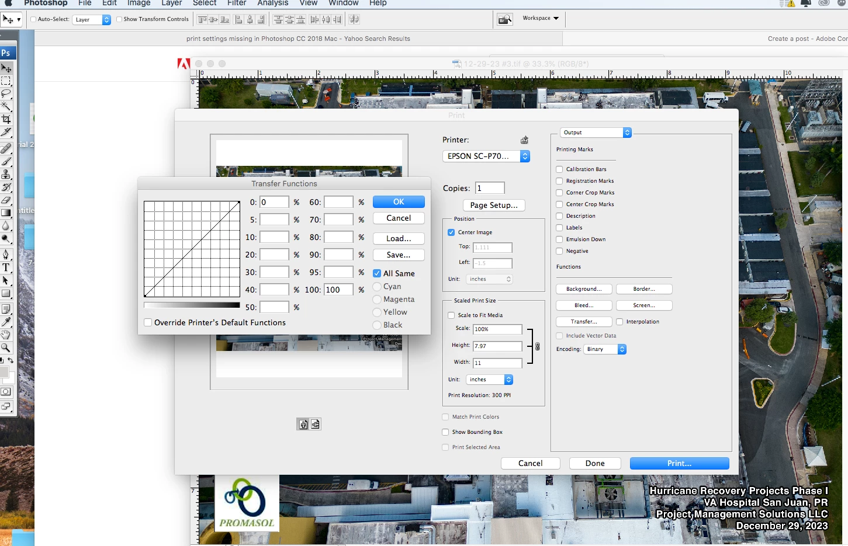
Task: Select the Dodge tool
Action: pos(6,239)
